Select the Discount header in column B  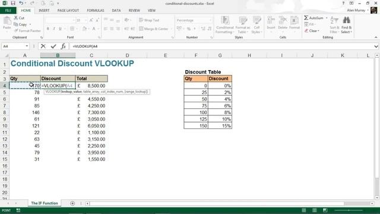[x=58, y=78]
